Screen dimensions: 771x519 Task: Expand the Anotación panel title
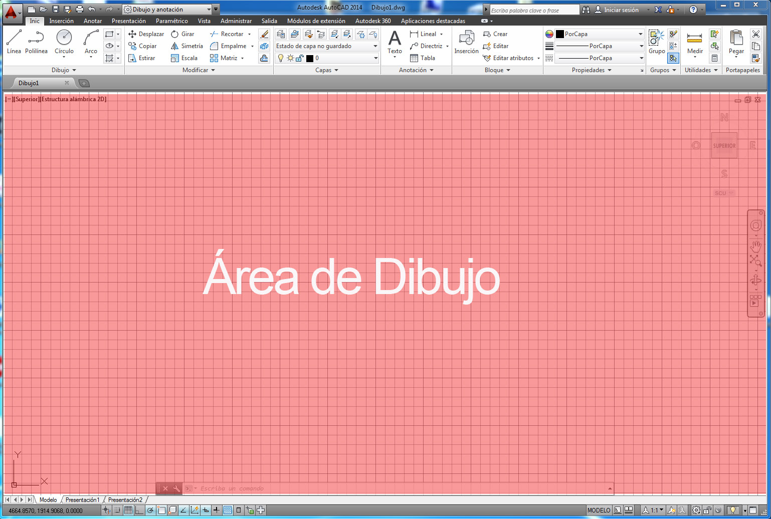[x=416, y=70]
